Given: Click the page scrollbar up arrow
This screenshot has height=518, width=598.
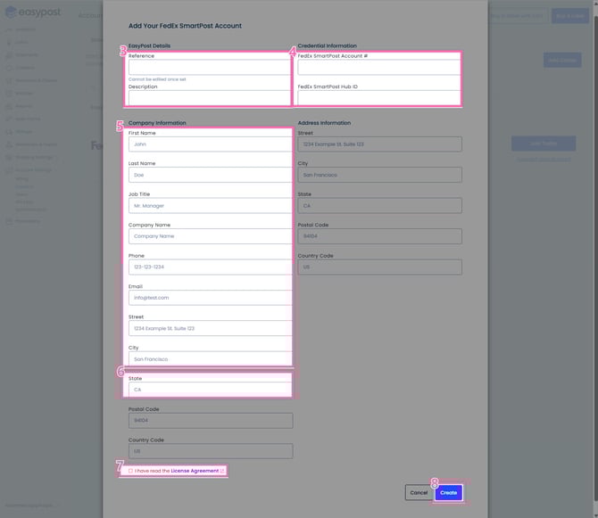Looking at the screenshot, I should pos(595,3).
